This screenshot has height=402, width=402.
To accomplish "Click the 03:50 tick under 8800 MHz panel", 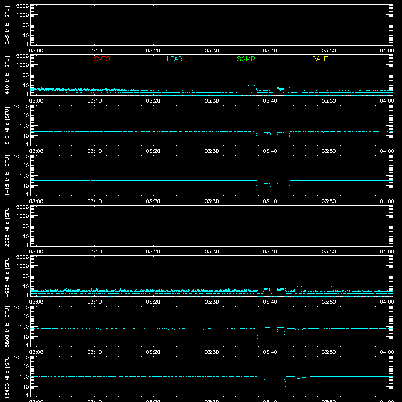I will pyautogui.click(x=329, y=352).
